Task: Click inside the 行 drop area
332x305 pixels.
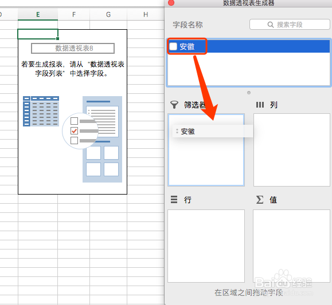Action: (206, 246)
